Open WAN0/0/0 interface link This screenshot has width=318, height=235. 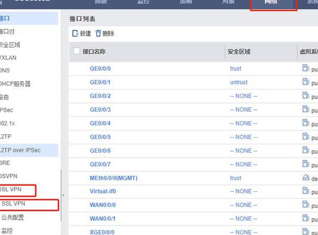click(x=103, y=205)
